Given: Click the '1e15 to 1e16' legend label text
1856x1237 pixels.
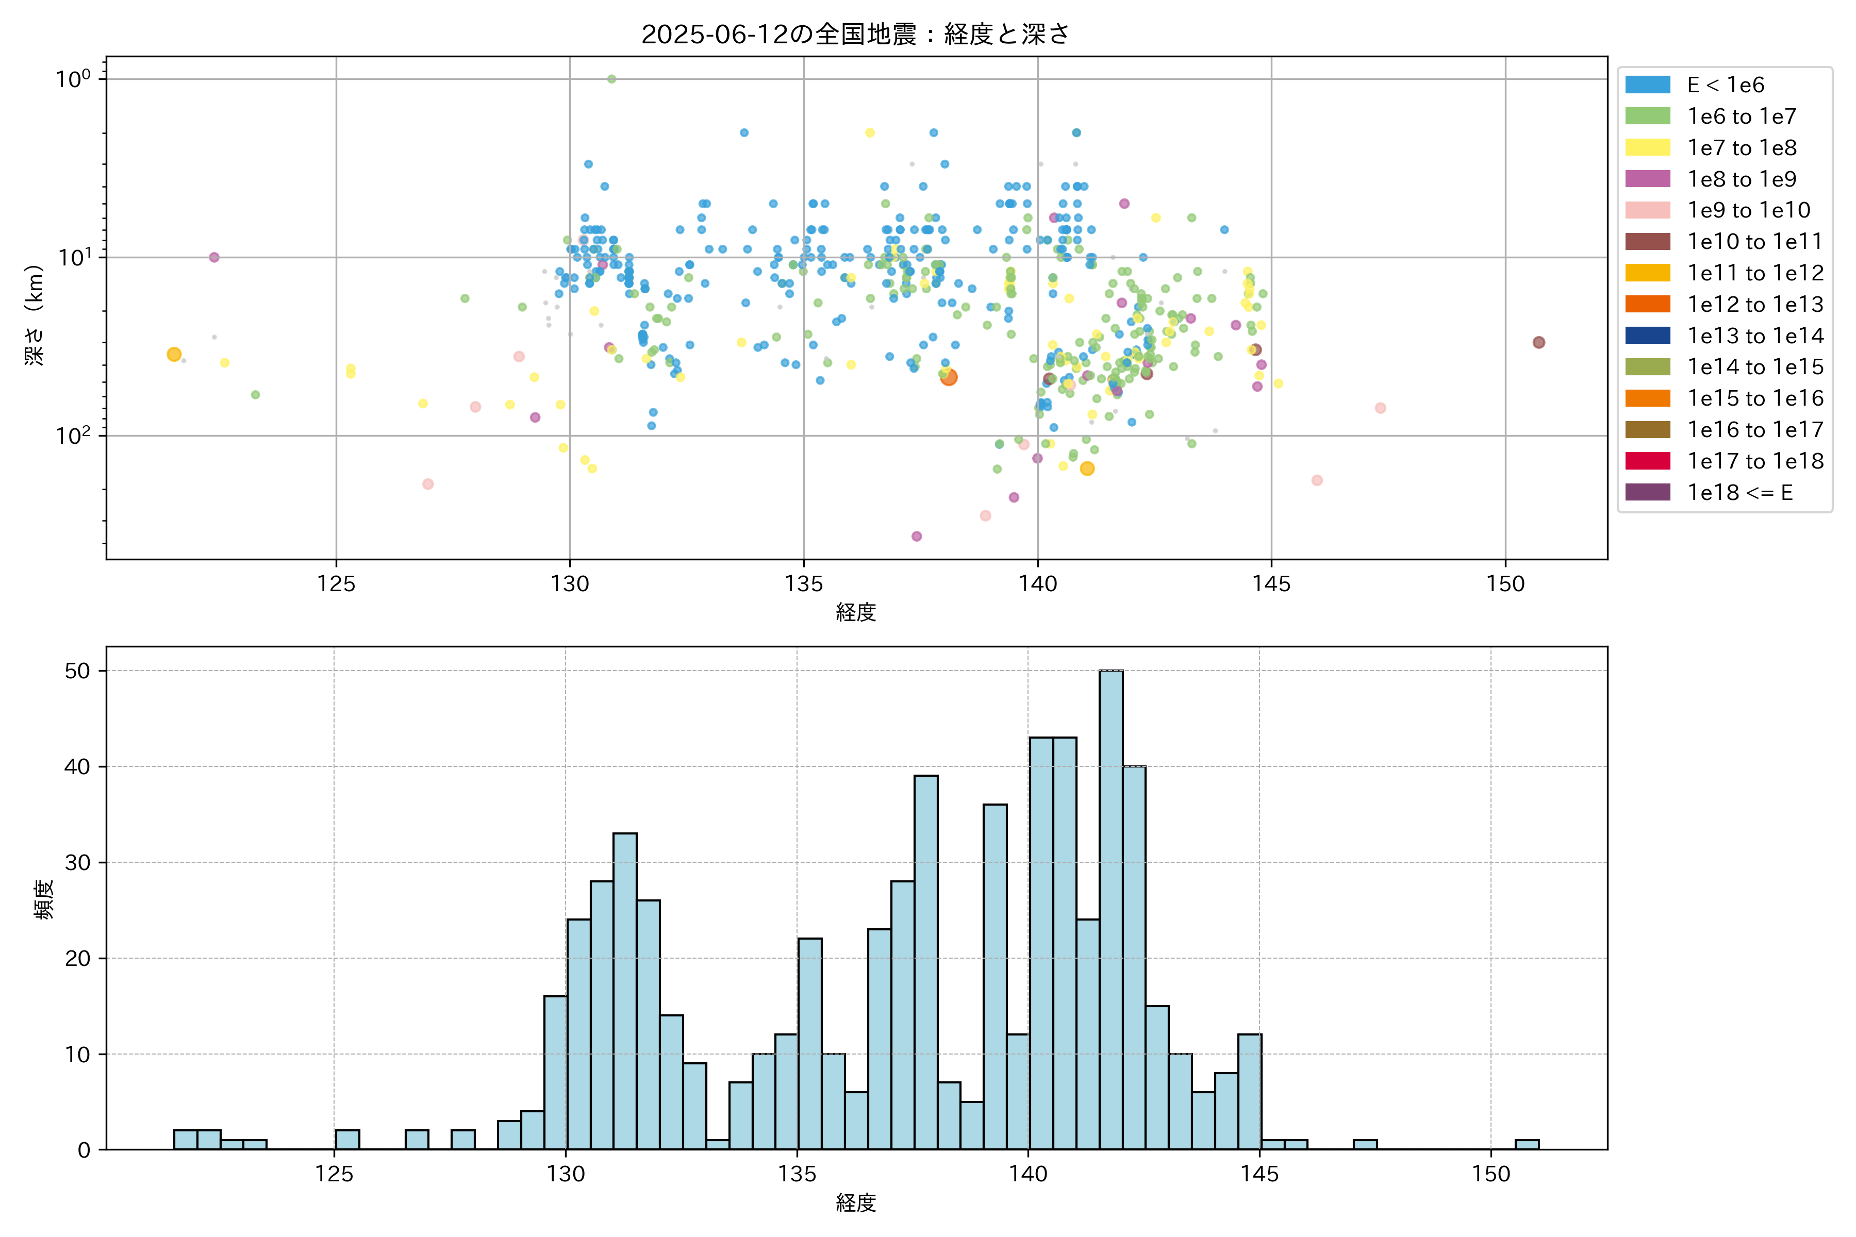Looking at the screenshot, I should 1755,398.
